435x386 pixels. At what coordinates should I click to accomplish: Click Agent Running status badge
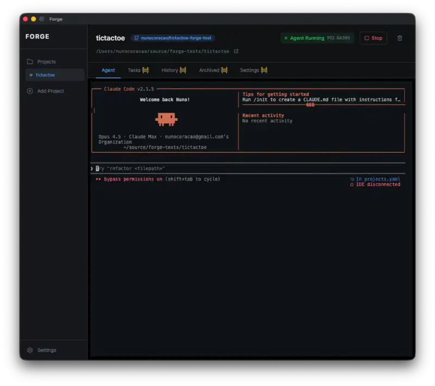[317, 38]
